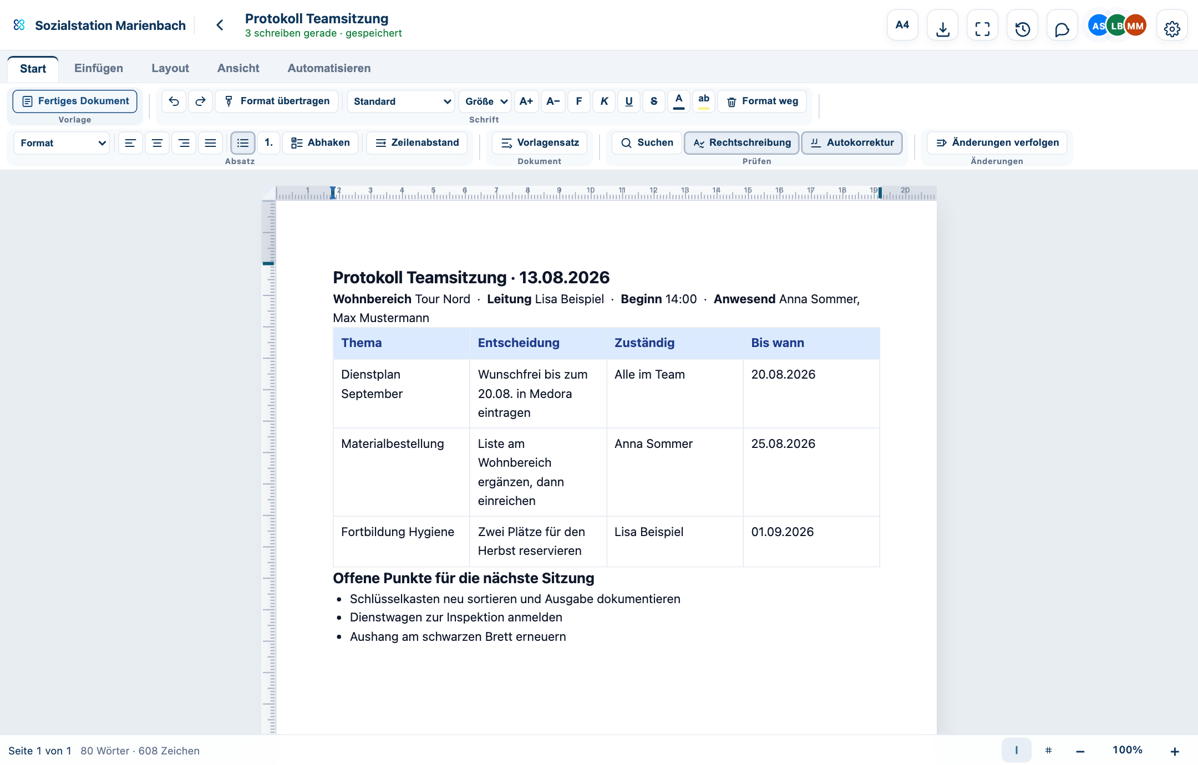Increase font size with A+
Viewport: 1198px width, 765px height.
click(x=526, y=101)
